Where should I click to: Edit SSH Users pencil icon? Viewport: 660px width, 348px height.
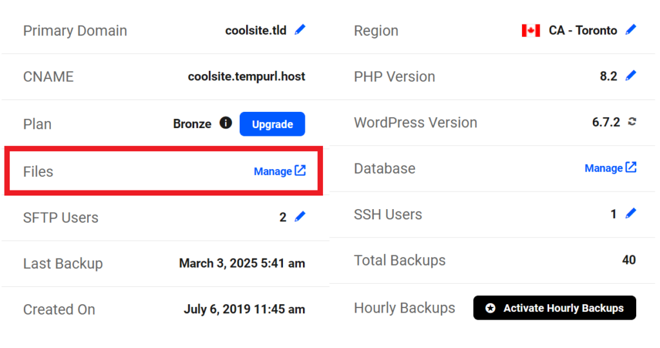point(630,214)
